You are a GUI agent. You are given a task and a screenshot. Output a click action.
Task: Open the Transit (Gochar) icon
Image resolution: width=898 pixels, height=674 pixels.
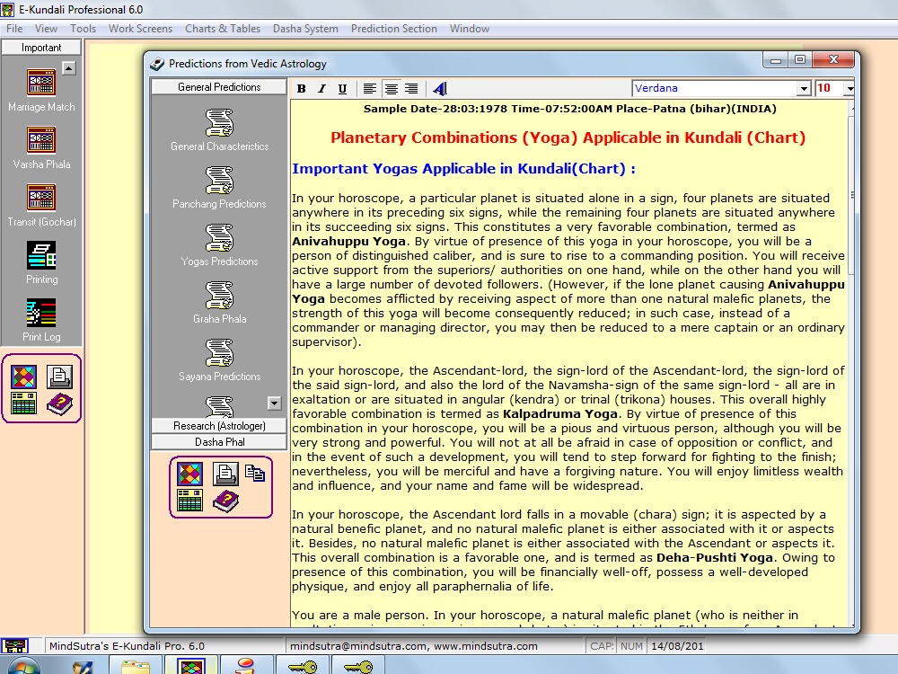point(41,198)
